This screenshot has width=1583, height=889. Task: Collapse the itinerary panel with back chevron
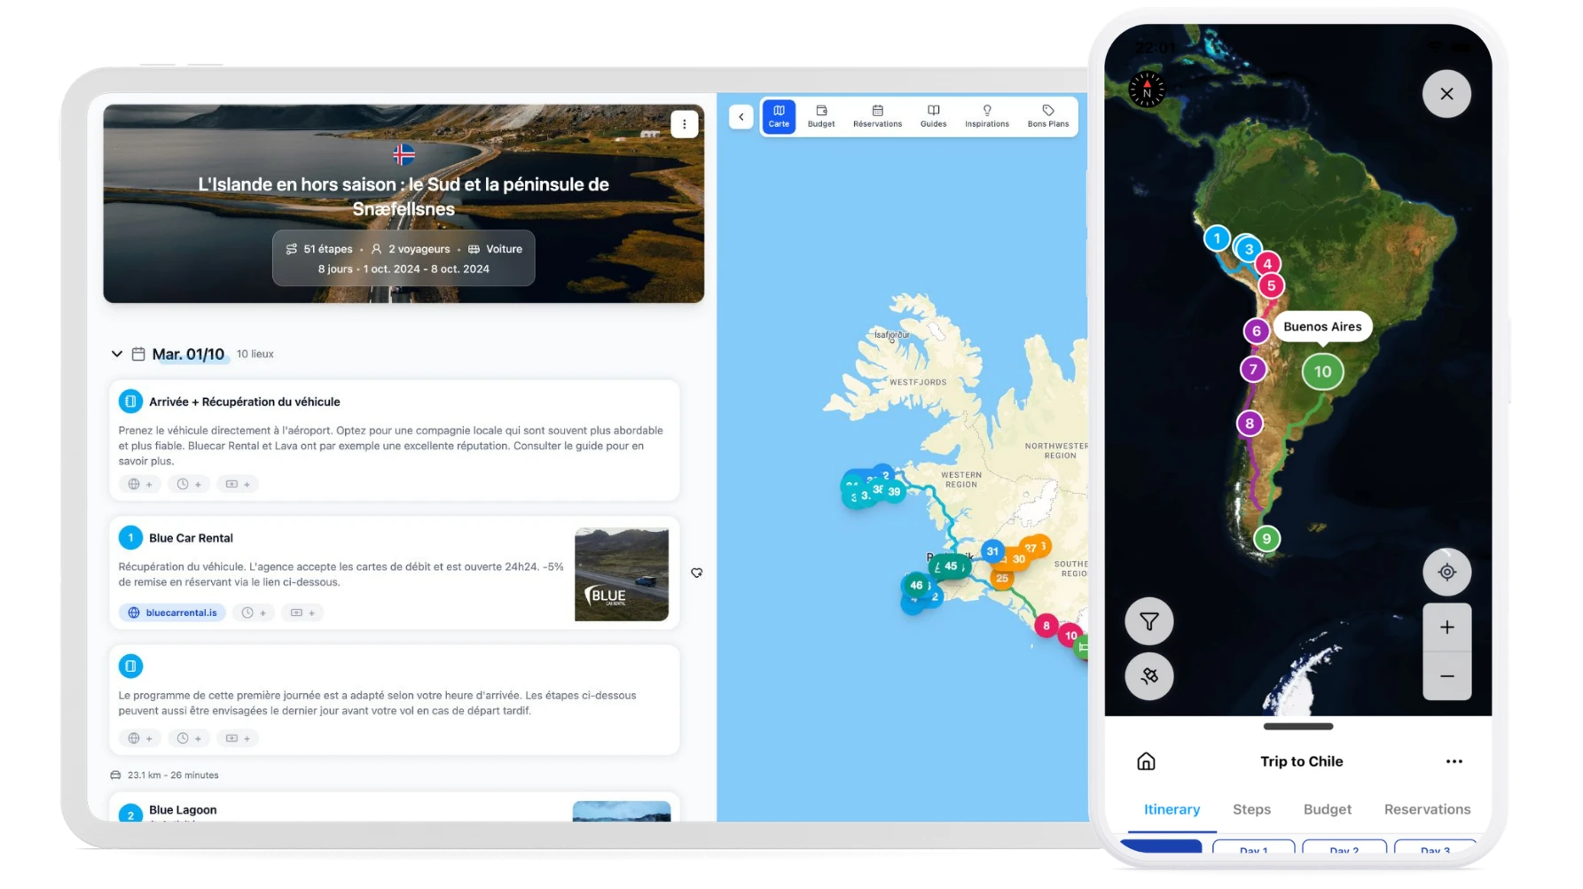pos(741,117)
